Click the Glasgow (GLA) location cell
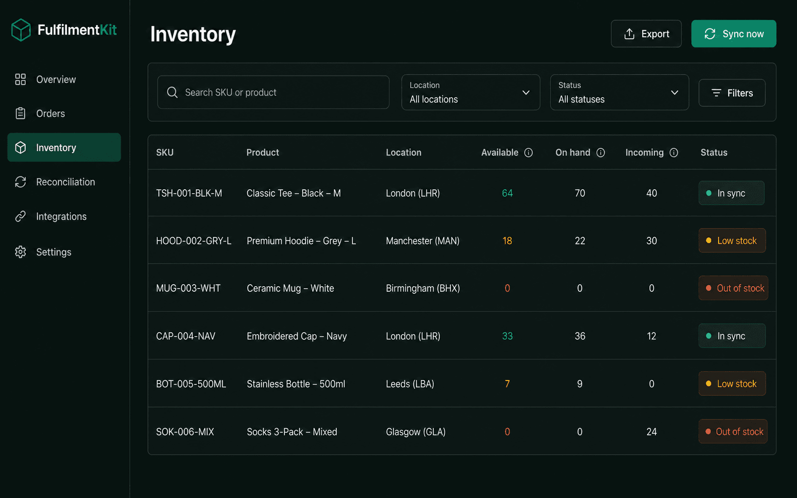The image size is (797, 498). pyautogui.click(x=416, y=432)
